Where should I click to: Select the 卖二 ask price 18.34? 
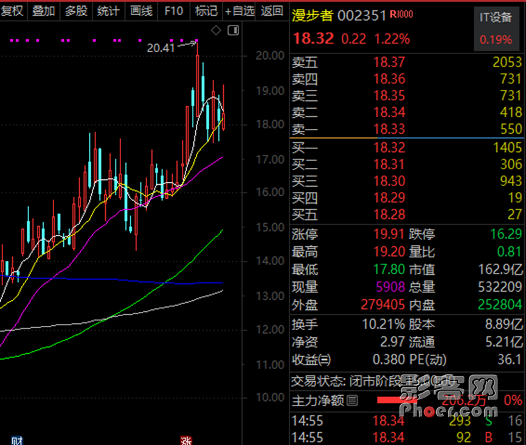click(389, 112)
